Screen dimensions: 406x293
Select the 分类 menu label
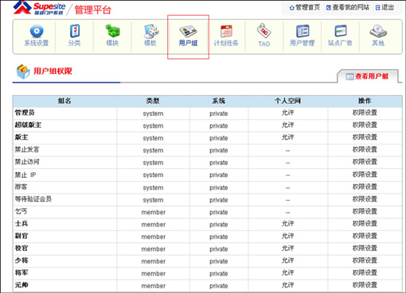point(74,43)
